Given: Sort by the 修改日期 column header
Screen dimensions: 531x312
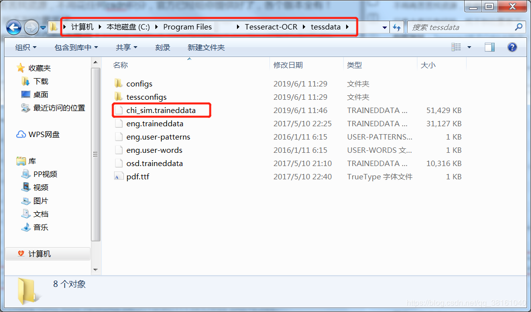Looking at the screenshot, I should (x=288, y=65).
